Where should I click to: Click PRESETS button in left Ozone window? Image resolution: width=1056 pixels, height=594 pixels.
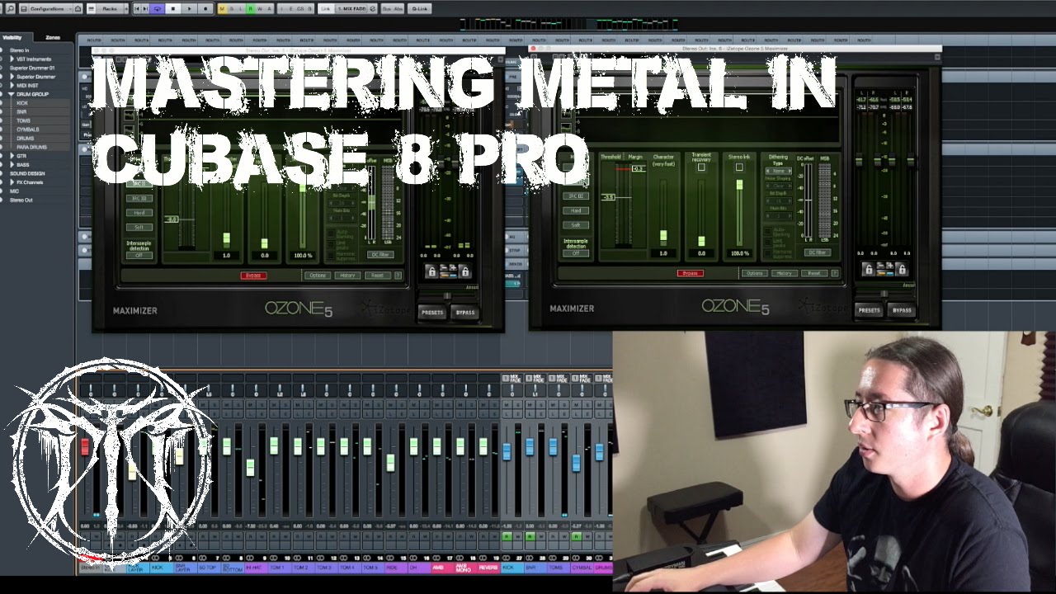pos(431,312)
